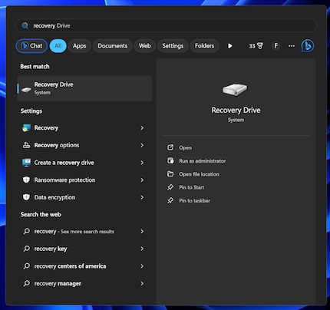Click Pin to taskbar option
Screen dimensions: 330x310
194,201
